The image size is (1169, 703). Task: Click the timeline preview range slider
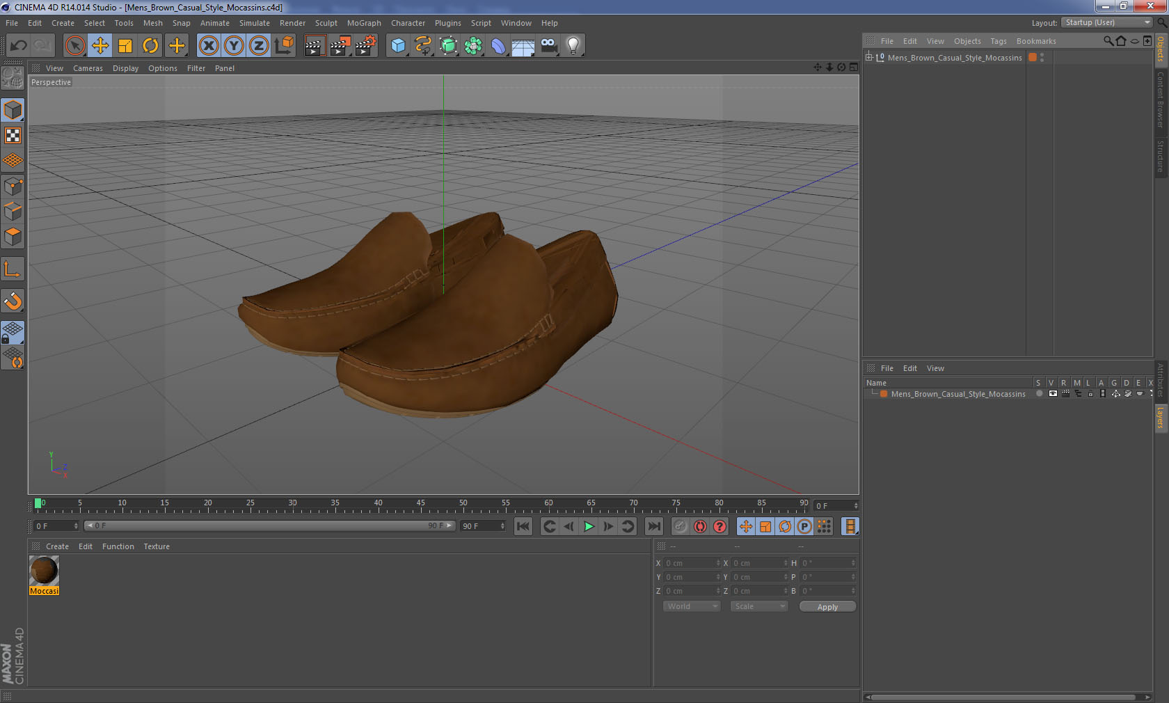(x=270, y=526)
